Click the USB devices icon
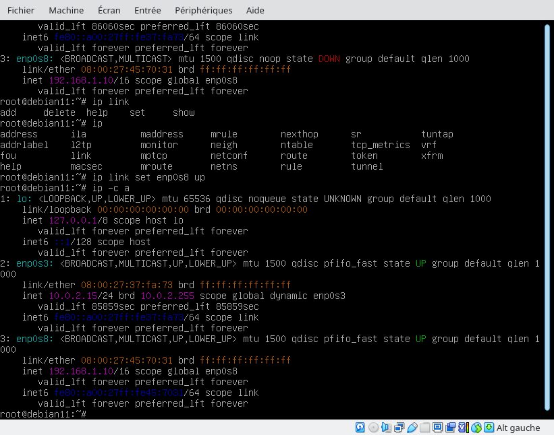Screen dimensions: 554x435 (x=412, y=428)
